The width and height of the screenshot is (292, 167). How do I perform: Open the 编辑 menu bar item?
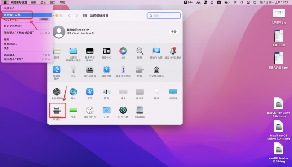(34, 2)
